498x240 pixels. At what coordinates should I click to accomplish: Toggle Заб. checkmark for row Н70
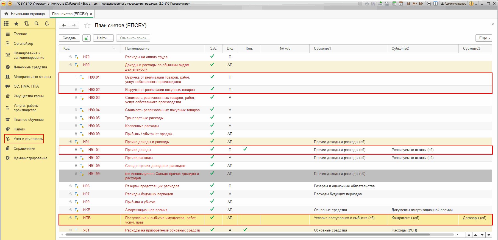click(212, 56)
